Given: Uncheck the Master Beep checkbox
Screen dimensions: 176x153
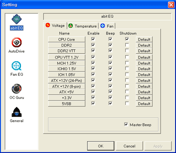Looking at the screenshot, I should click(126, 124).
